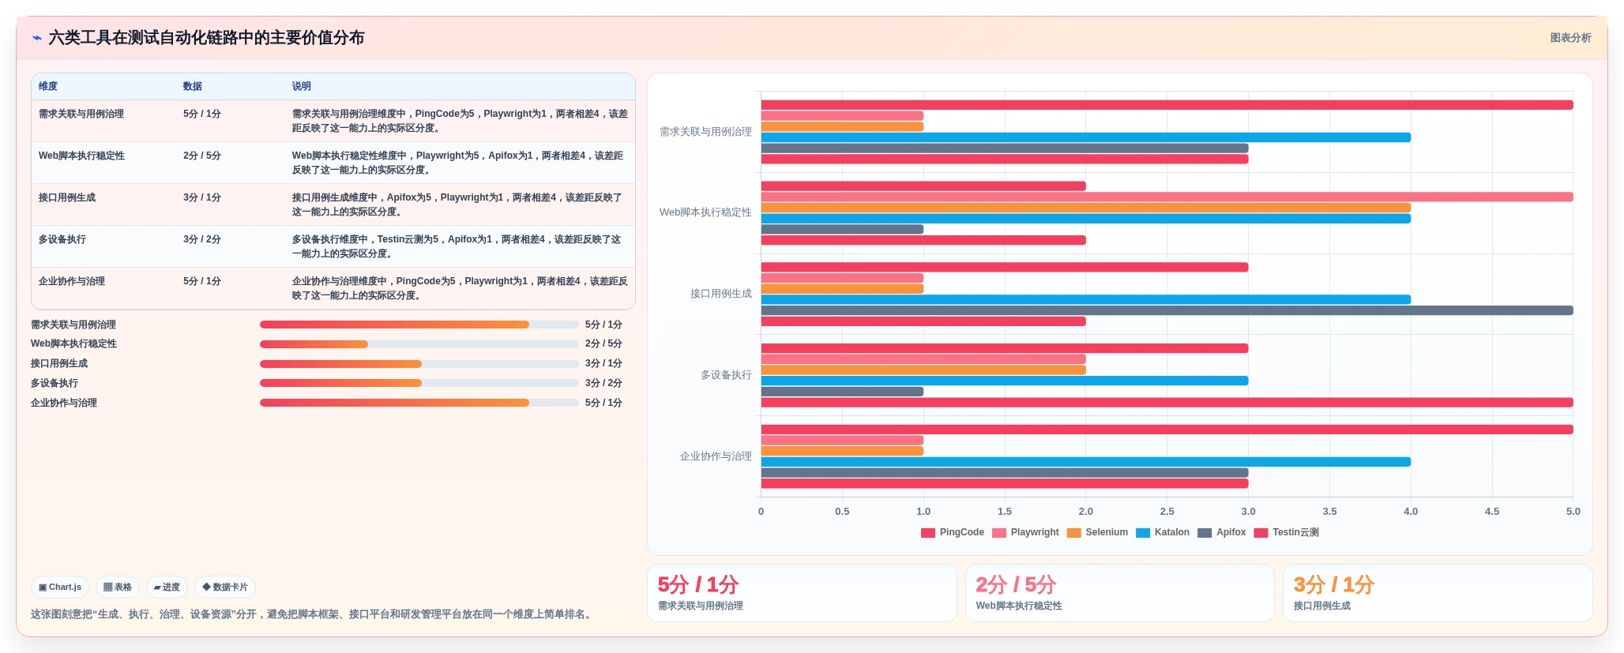Click the main title 六类工具在测试自动化链路中的主要价值分布
The image size is (1624, 653).
206,38
